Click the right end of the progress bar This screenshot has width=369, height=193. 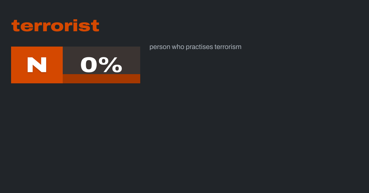138,79
